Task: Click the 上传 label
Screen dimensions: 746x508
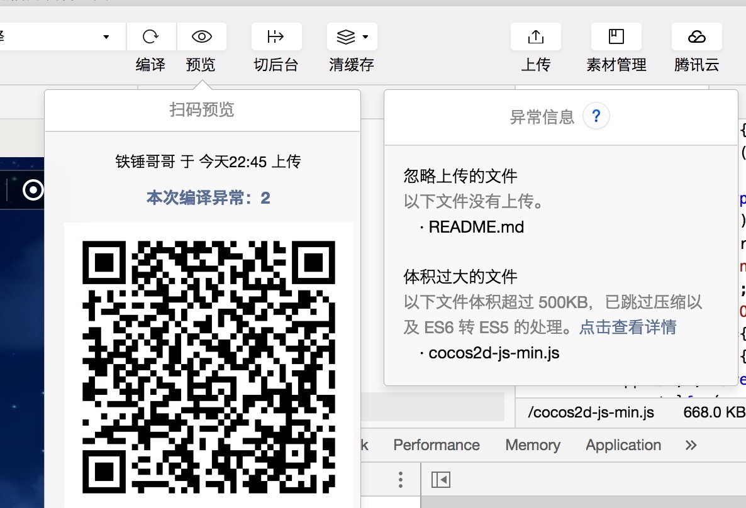Action: pos(536,65)
